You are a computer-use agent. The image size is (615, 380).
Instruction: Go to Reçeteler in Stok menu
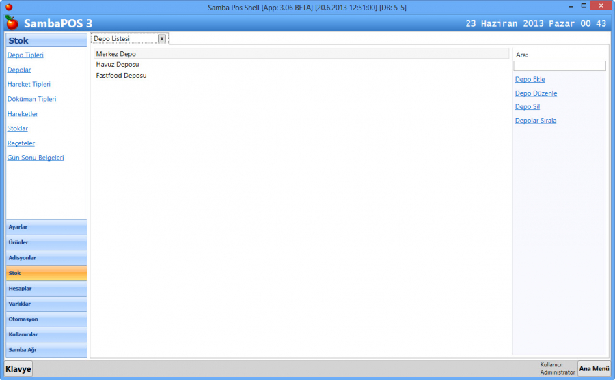(20, 143)
